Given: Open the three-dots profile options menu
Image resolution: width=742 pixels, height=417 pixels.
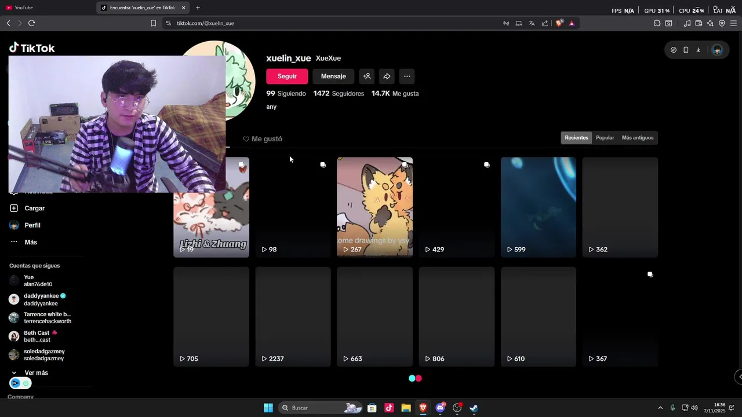Looking at the screenshot, I should click(407, 76).
